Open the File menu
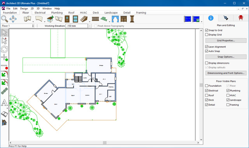The image size is (249, 148). point(8,9)
